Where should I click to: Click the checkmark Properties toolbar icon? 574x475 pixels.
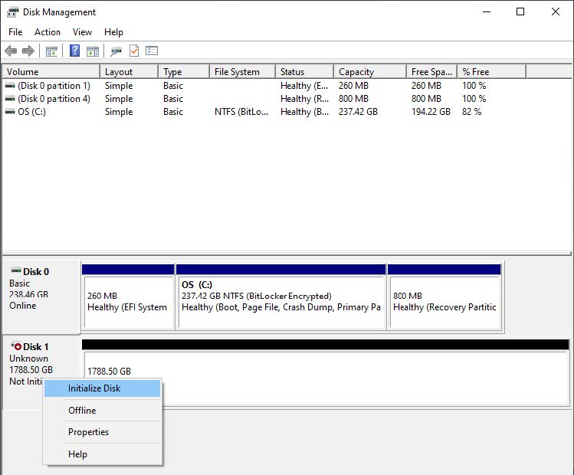[134, 51]
